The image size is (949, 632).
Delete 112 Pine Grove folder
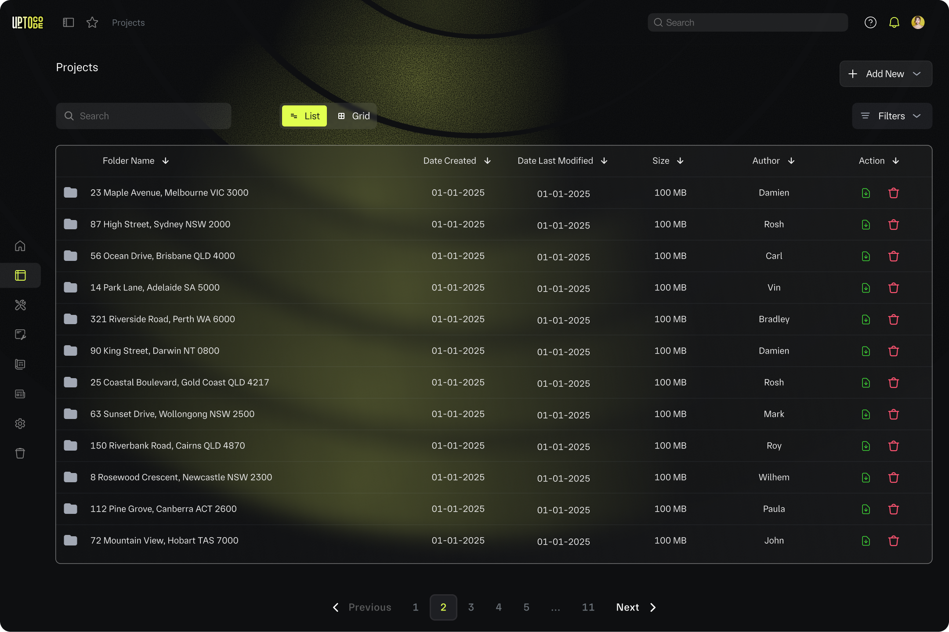pos(894,509)
